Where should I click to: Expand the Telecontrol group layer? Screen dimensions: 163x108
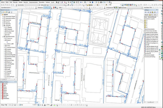pyautogui.click(x=3, y=24)
